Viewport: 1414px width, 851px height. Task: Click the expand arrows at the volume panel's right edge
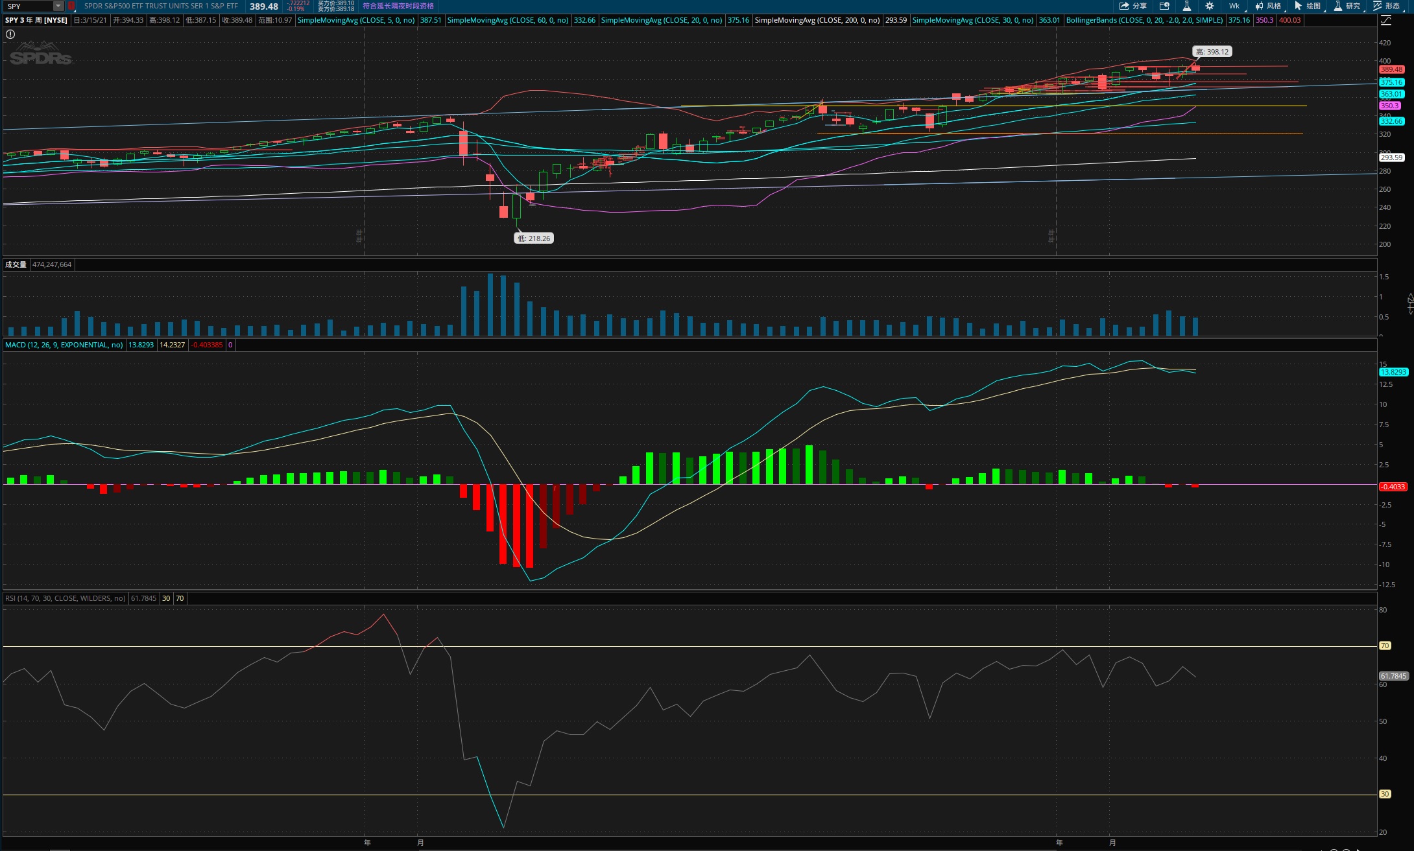1410,304
